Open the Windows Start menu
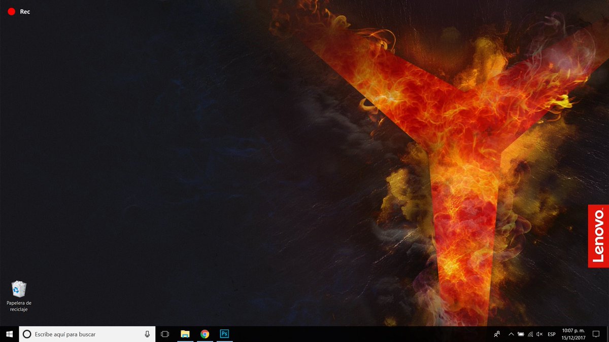This screenshot has width=609, height=342. tap(9, 334)
